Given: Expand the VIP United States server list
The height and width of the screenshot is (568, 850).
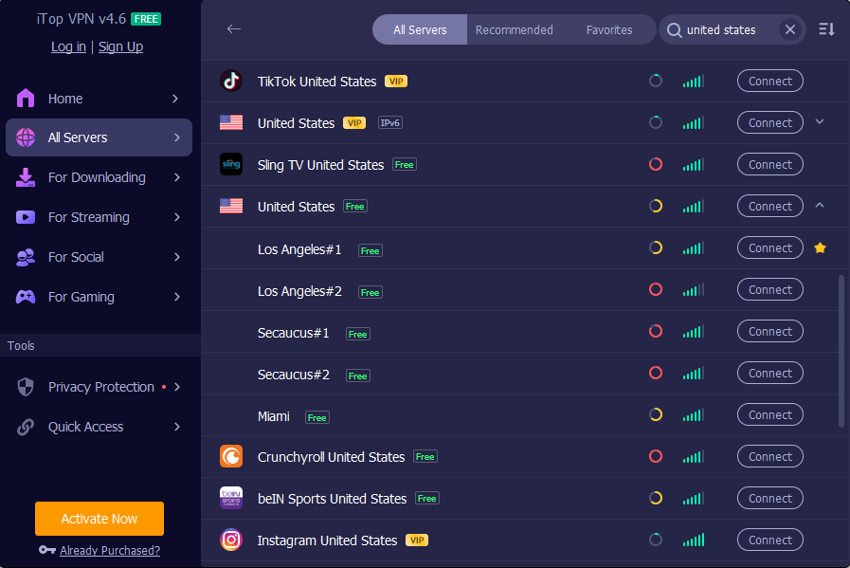Looking at the screenshot, I should (820, 122).
